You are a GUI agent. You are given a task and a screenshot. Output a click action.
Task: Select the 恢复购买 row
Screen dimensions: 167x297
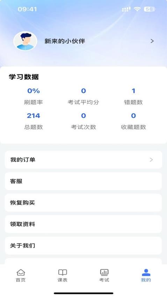(x=83, y=203)
